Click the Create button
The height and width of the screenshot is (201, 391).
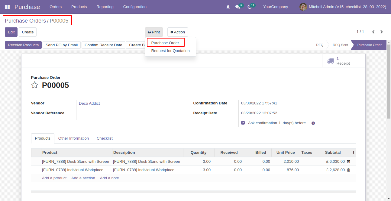pos(28,32)
